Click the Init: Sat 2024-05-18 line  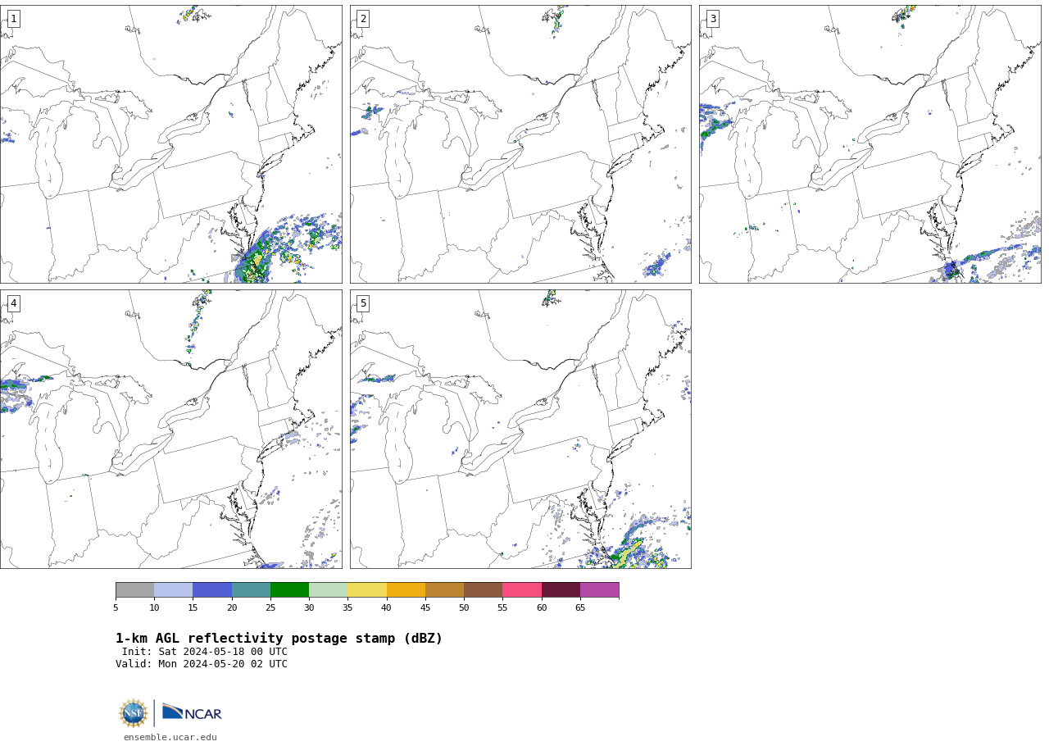[x=205, y=652]
